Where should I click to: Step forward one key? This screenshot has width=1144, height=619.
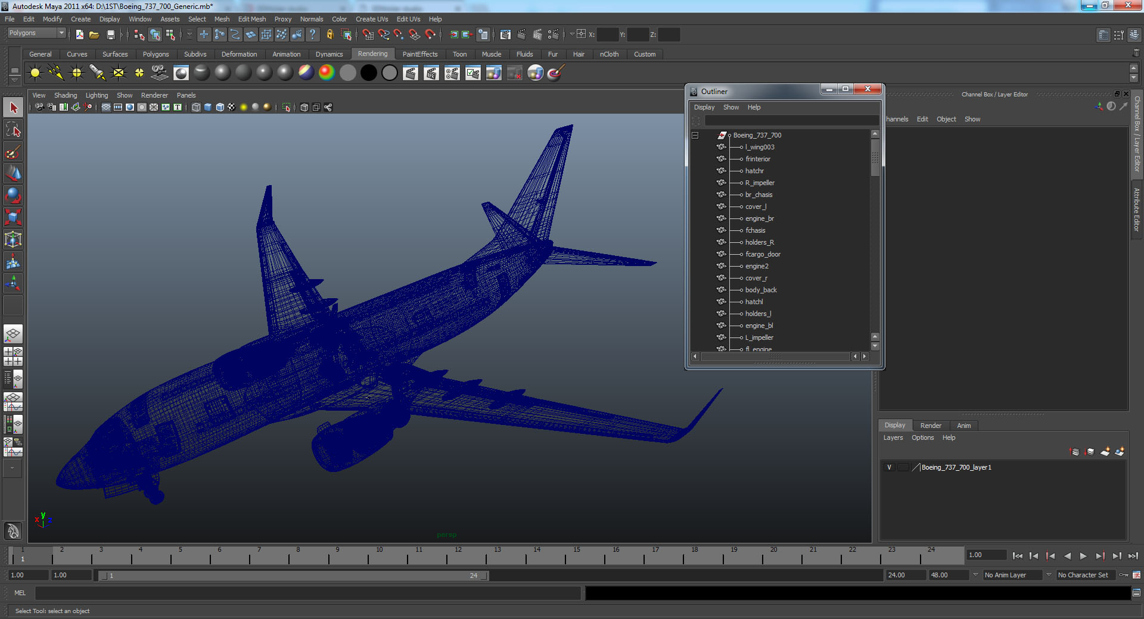[x=1100, y=556]
